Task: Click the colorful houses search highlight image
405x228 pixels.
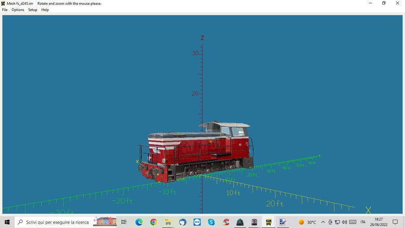Action: (105, 222)
